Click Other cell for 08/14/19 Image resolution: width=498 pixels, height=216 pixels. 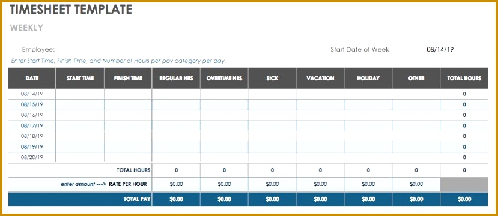point(416,94)
